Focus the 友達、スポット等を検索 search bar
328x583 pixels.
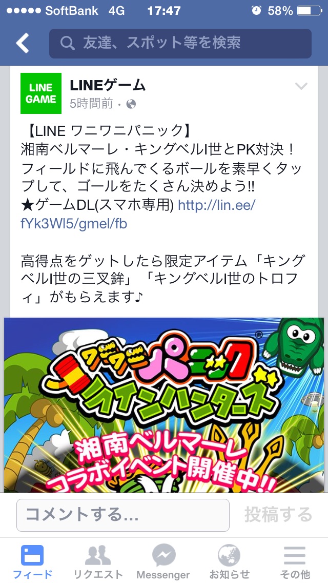tap(180, 44)
